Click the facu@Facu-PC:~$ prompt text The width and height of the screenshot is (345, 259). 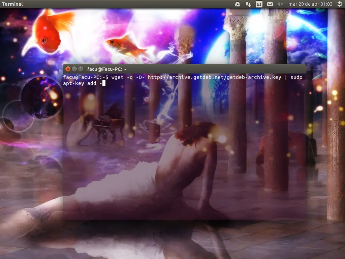tap(86, 77)
